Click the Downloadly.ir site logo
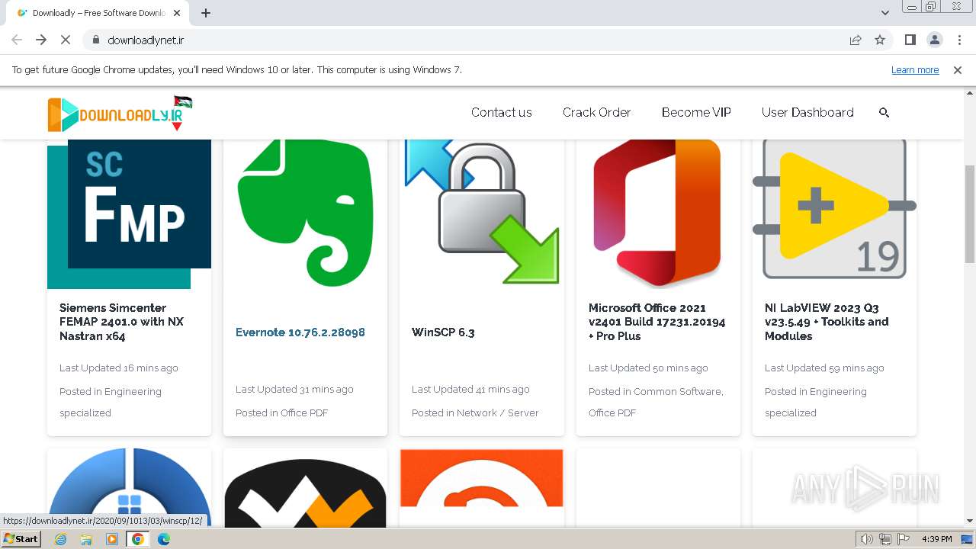 (120, 113)
